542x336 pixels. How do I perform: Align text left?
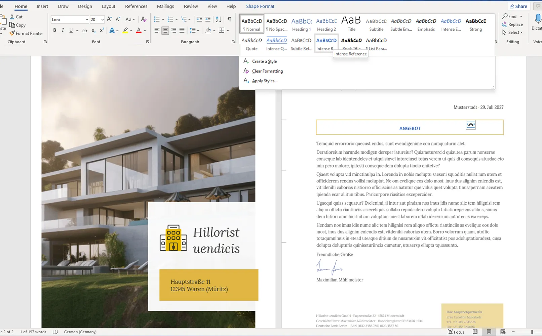[157, 31]
